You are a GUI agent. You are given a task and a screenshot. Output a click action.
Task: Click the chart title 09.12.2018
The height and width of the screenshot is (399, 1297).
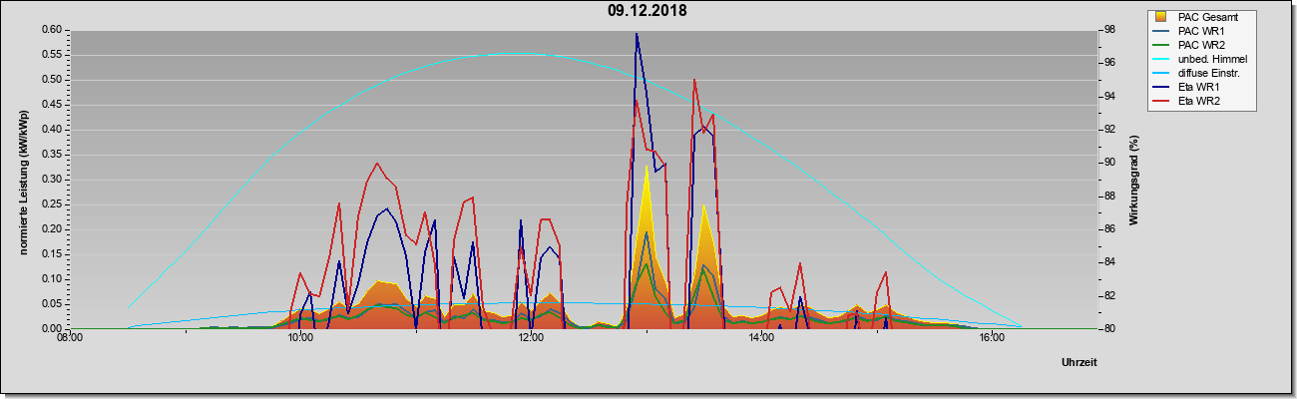648,11
